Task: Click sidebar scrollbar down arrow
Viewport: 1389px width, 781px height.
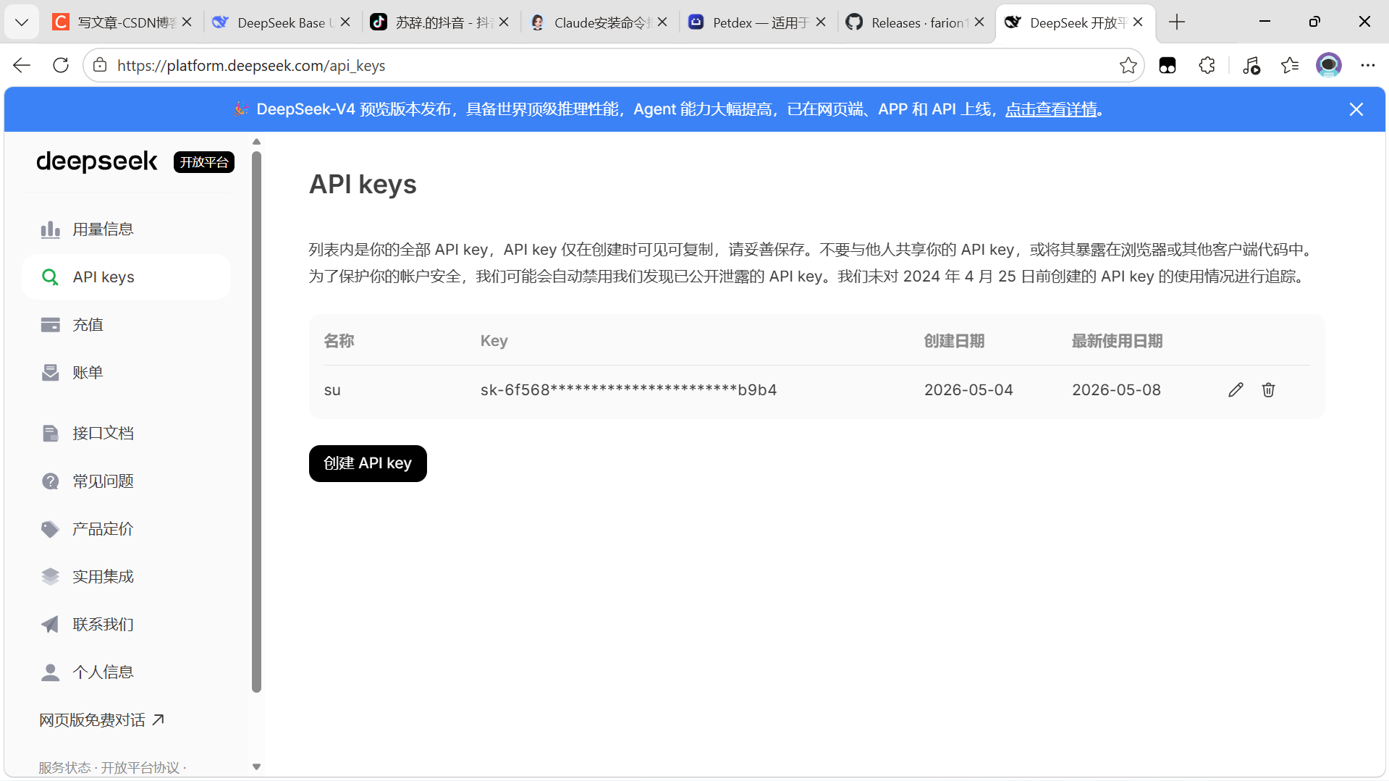Action: (x=256, y=767)
